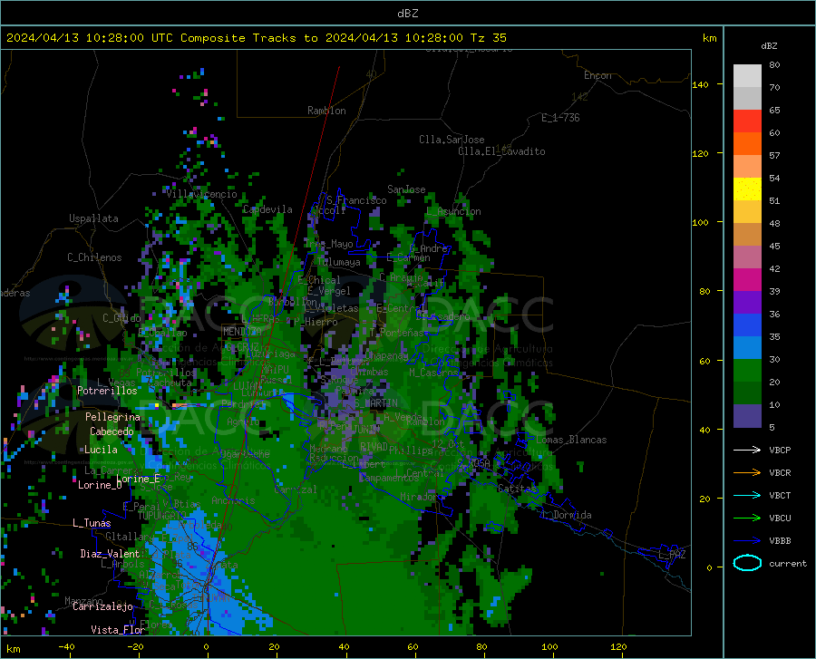Click the 'Uspallata' map label
816x659 pixels.
[93, 218]
